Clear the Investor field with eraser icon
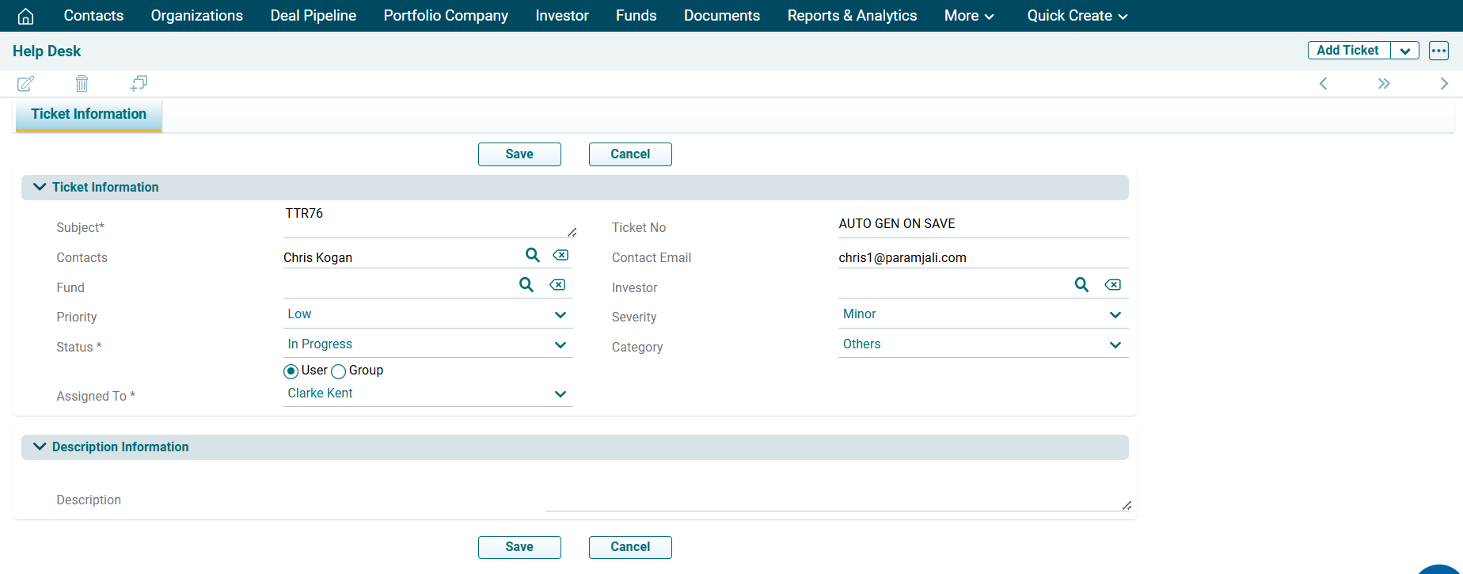The height and width of the screenshot is (574, 1463). pos(1112,285)
